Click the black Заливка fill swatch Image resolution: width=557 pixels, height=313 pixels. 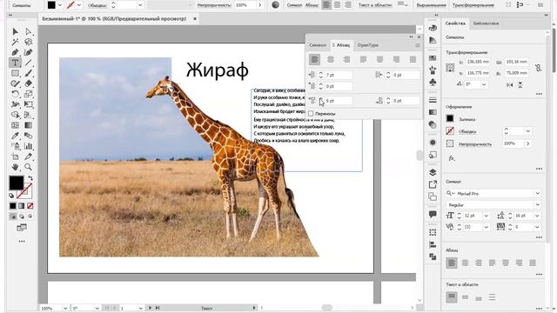click(450, 118)
